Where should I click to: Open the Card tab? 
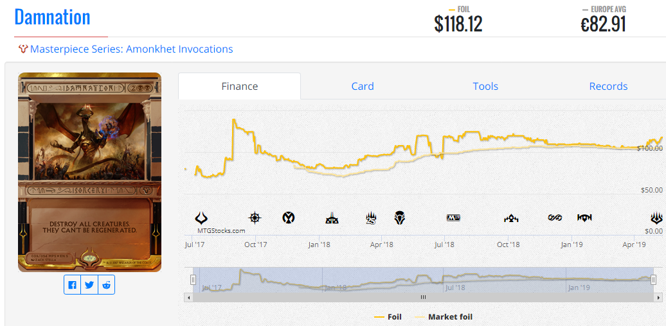(363, 86)
